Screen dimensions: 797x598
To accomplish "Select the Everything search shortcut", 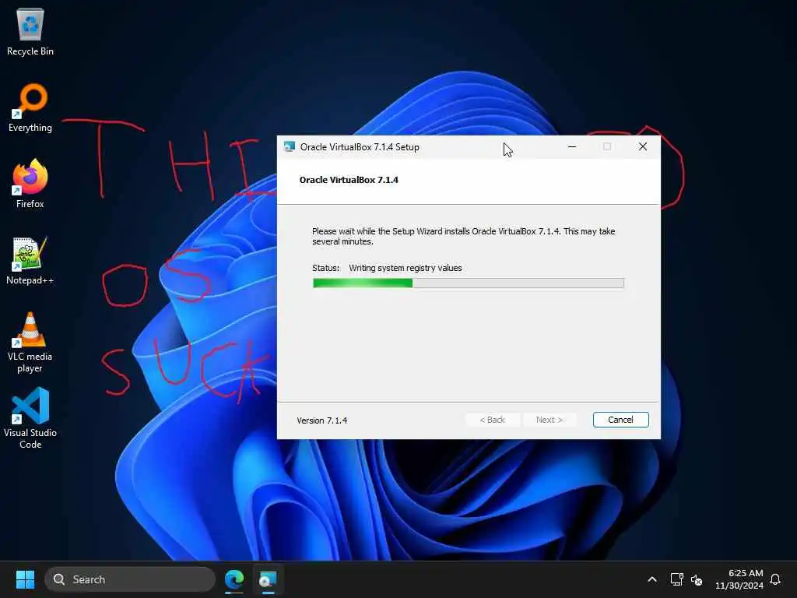I will coord(30,107).
